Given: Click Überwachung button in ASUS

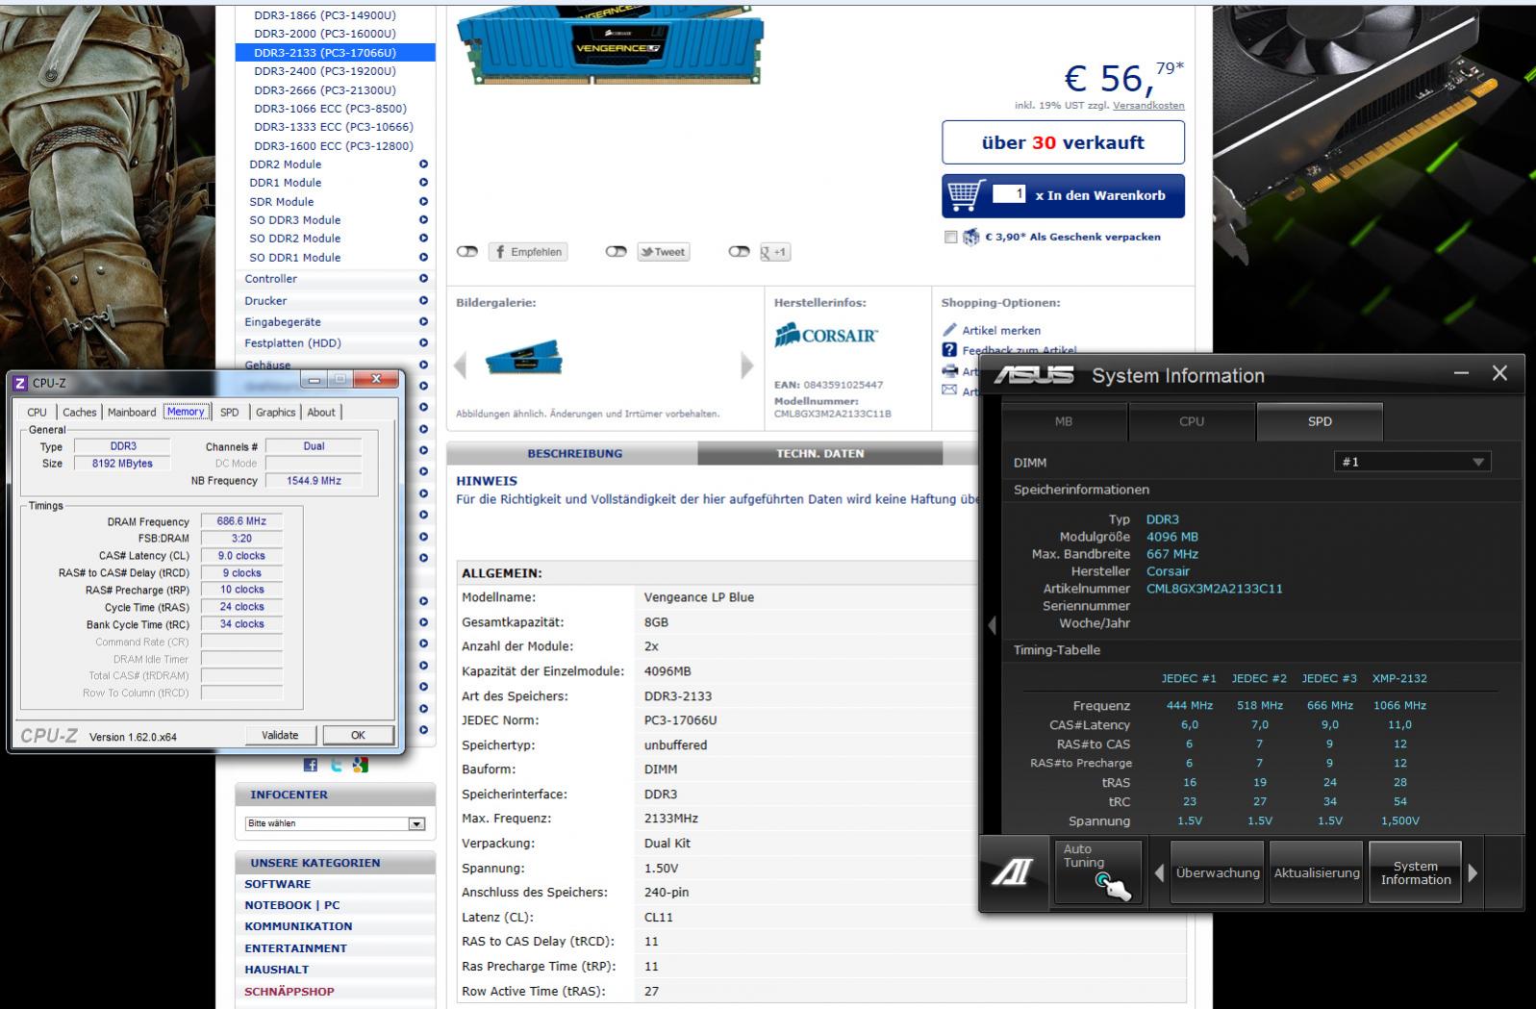Looking at the screenshot, I should pos(1218,872).
